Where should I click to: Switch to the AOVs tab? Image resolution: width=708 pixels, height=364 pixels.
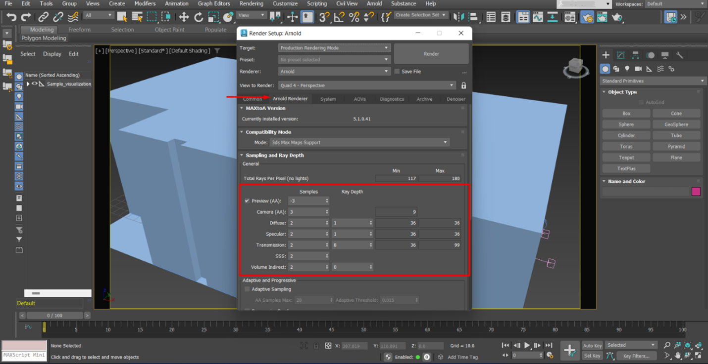[359, 99]
